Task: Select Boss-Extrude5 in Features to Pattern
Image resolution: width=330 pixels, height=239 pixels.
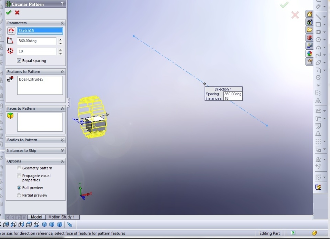Action: pos(31,79)
